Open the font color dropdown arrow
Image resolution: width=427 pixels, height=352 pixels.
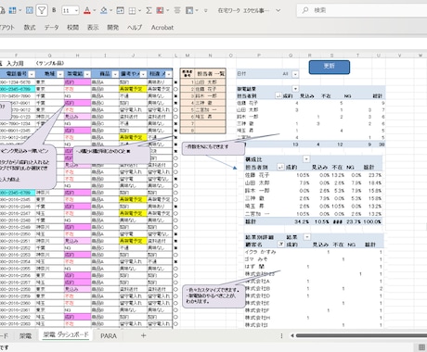click(x=95, y=11)
